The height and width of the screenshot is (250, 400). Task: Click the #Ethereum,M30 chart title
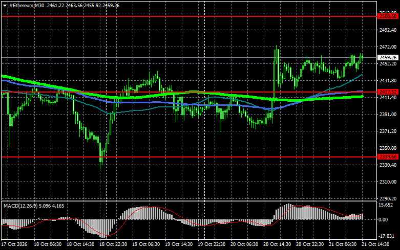(x=27, y=5)
